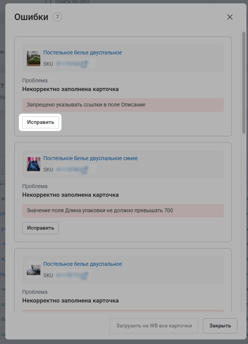
Task: Click the Поиск по SKU search field
Action: click(126, 2)
